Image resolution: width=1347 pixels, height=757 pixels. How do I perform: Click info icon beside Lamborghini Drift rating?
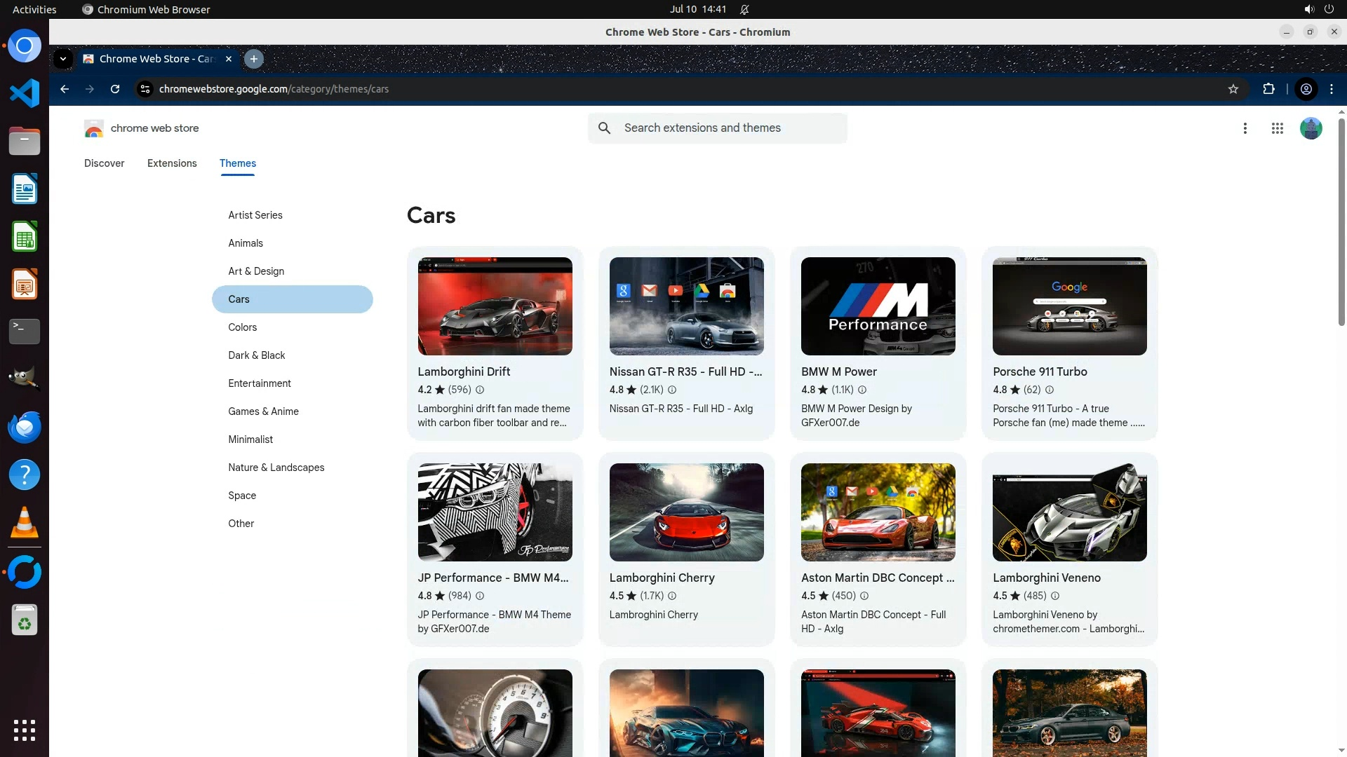click(480, 390)
